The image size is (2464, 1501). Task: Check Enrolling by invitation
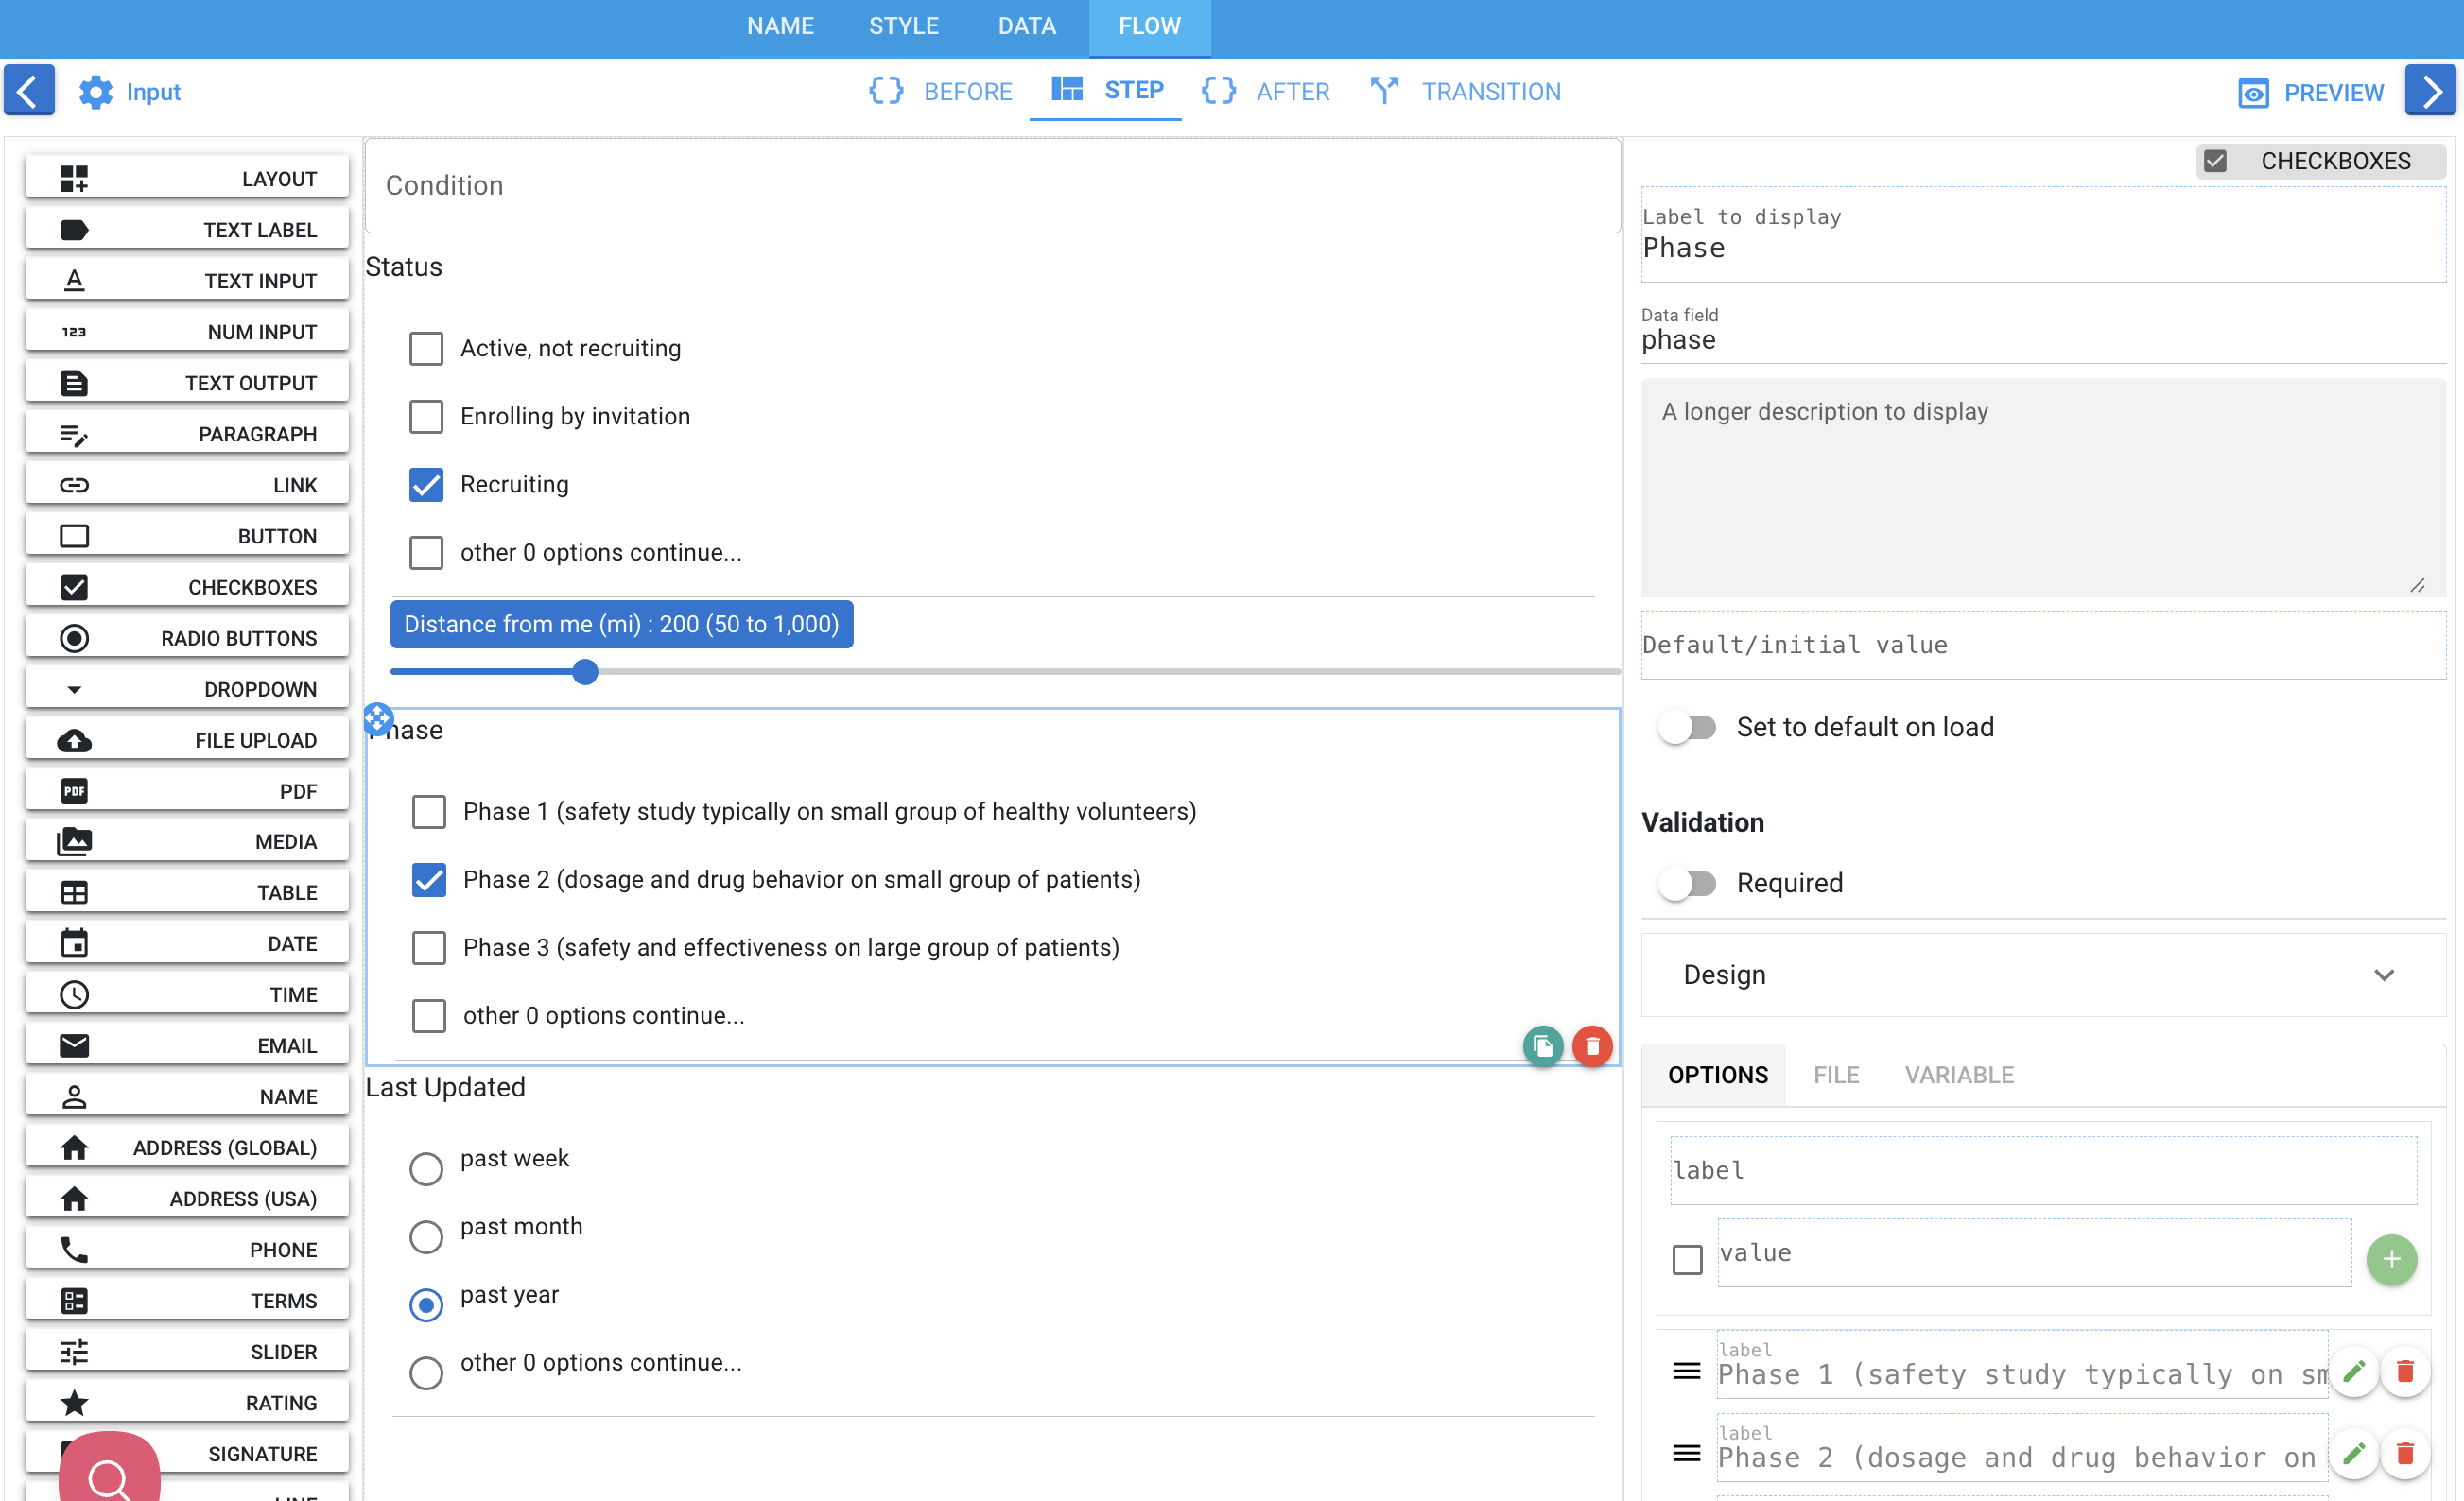click(426, 416)
